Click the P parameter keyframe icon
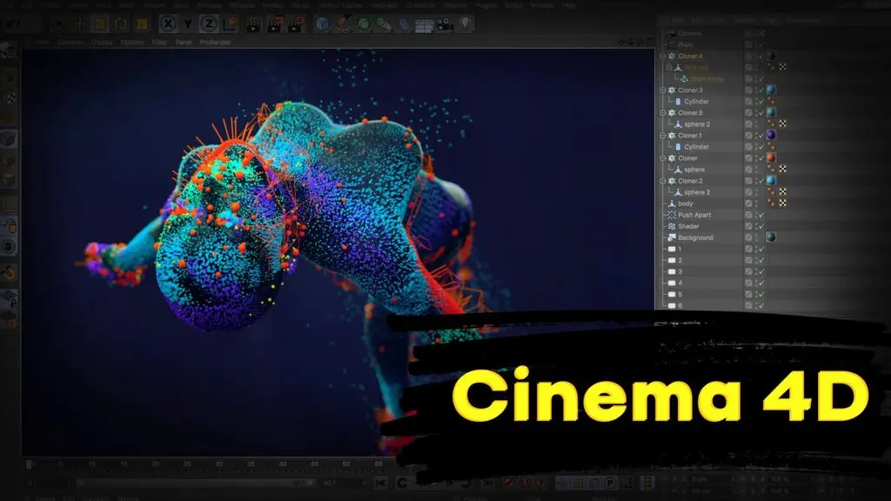891x501 pixels. pos(610,483)
